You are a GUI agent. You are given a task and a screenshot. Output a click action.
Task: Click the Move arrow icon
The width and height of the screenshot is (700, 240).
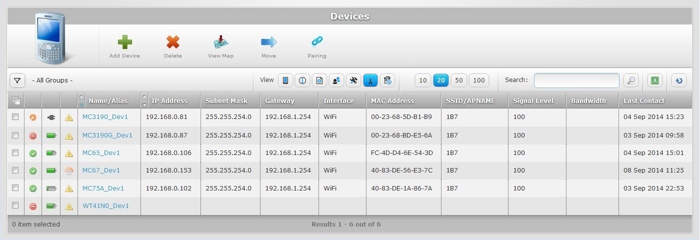coord(268,42)
